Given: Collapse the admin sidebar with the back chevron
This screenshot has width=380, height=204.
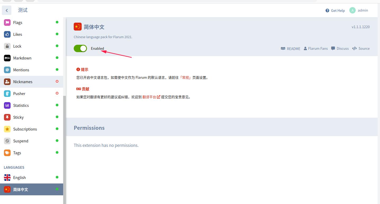Looking at the screenshot, I should pos(6,10).
